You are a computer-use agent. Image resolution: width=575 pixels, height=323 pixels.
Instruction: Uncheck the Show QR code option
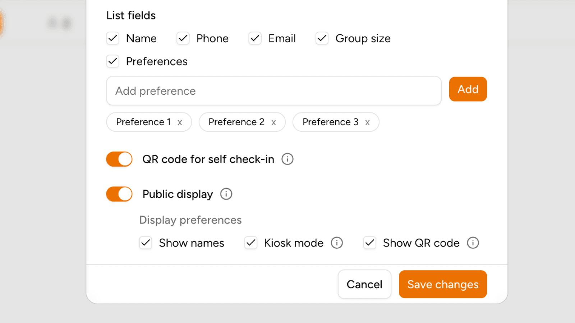coord(369,243)
